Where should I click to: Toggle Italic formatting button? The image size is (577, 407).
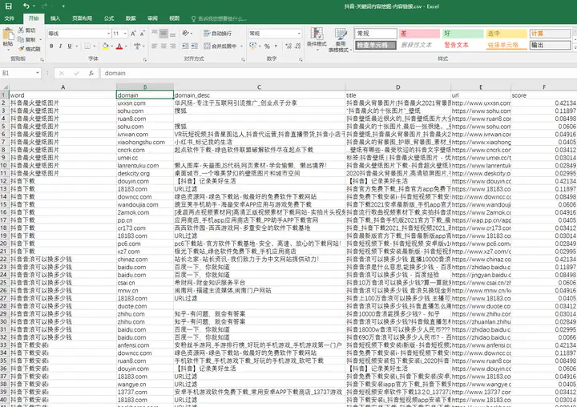pyautogui.click(x=60, y=46)
